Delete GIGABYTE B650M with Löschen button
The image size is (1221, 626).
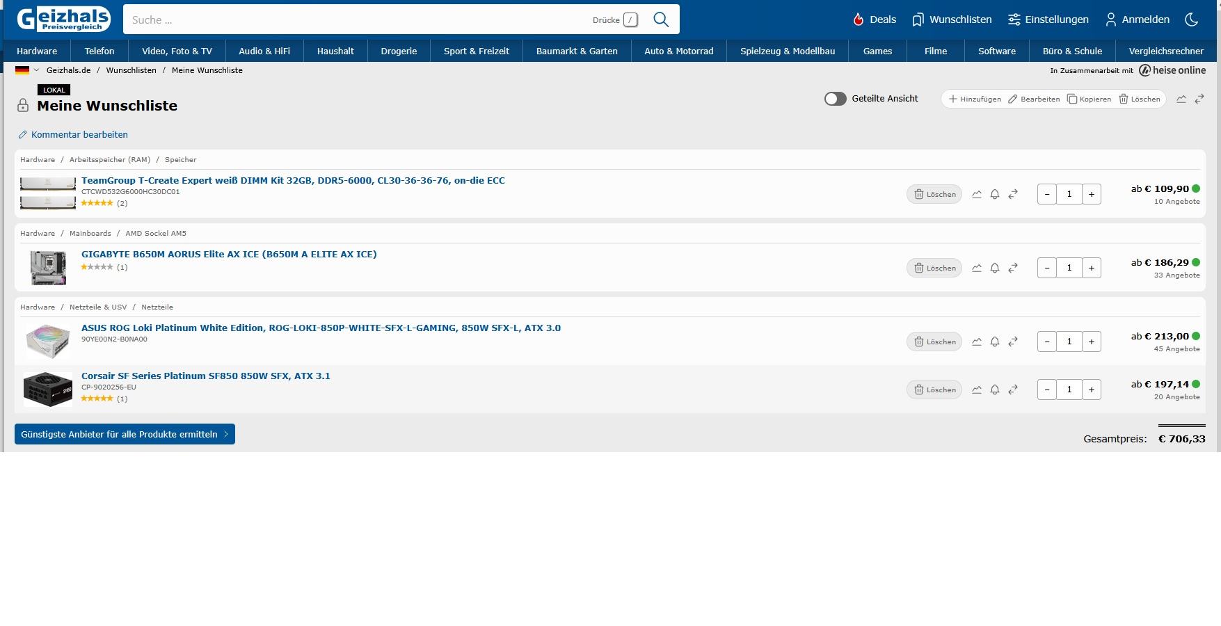tap(934, 268)
